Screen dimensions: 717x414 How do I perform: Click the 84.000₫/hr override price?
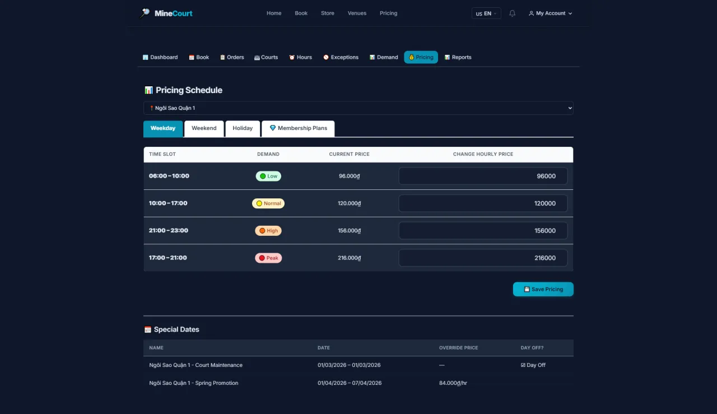tap(453, 383)
